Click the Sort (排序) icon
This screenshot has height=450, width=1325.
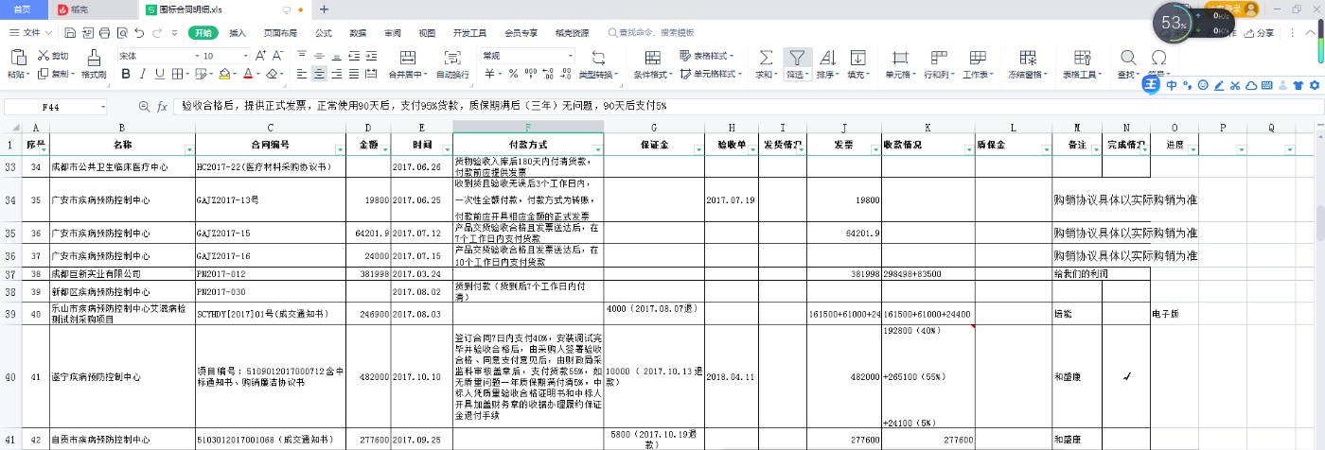(x=826, y=58)
